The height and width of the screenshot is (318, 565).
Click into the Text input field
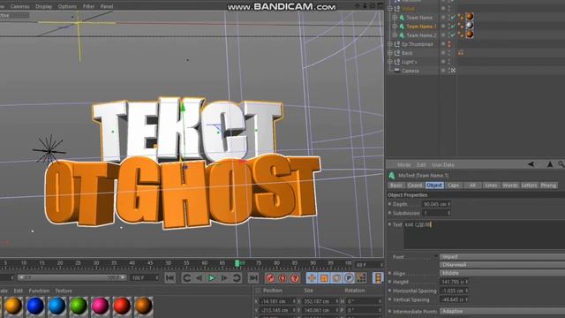click(485, 235)
